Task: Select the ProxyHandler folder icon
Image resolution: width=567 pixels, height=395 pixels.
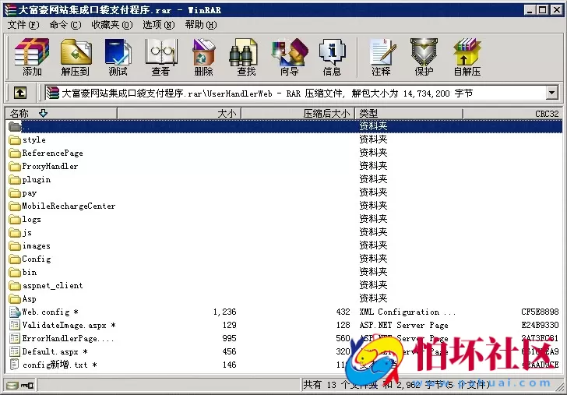Action: [x=15, y=167]
